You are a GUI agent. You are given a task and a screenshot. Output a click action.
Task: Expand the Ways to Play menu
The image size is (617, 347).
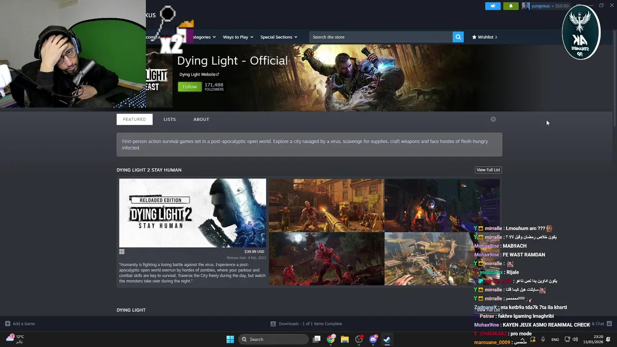(238, 37)
